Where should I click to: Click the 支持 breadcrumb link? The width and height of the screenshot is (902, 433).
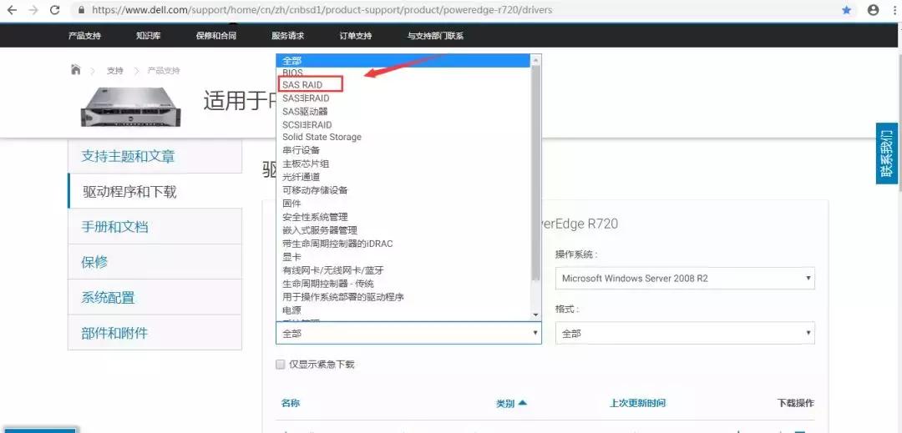point(114,71)
